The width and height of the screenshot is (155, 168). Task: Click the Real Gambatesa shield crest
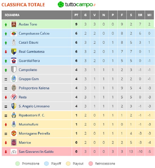14,52
